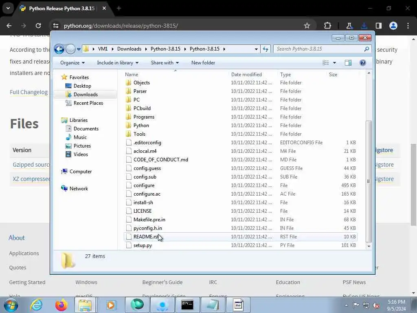Open the Chrome extensions puzzle icon
The image size is (417, 313).
pos(328,26)
